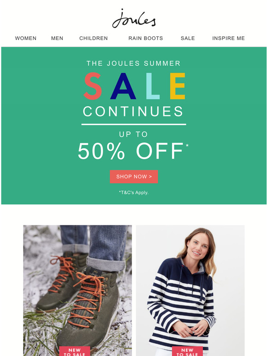This screenshot has width=267, height=356.
Task: Select the SALE navigation link
Action: [188, 38]
